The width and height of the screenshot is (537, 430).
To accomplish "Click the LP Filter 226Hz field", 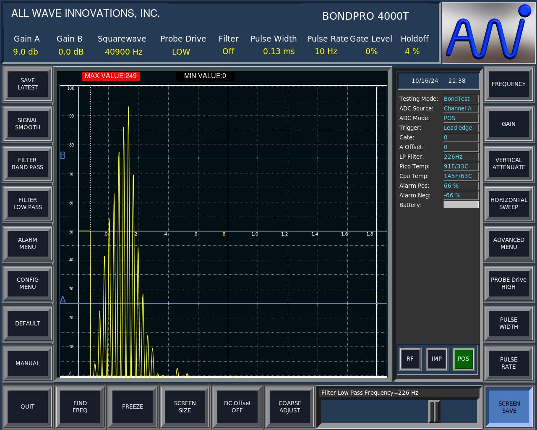I will click(461, 157).
